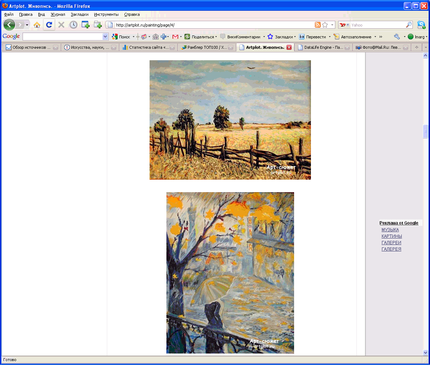Open the КАРТИНЫ ad link
This screenshot has height=365, width=430.
392,236
